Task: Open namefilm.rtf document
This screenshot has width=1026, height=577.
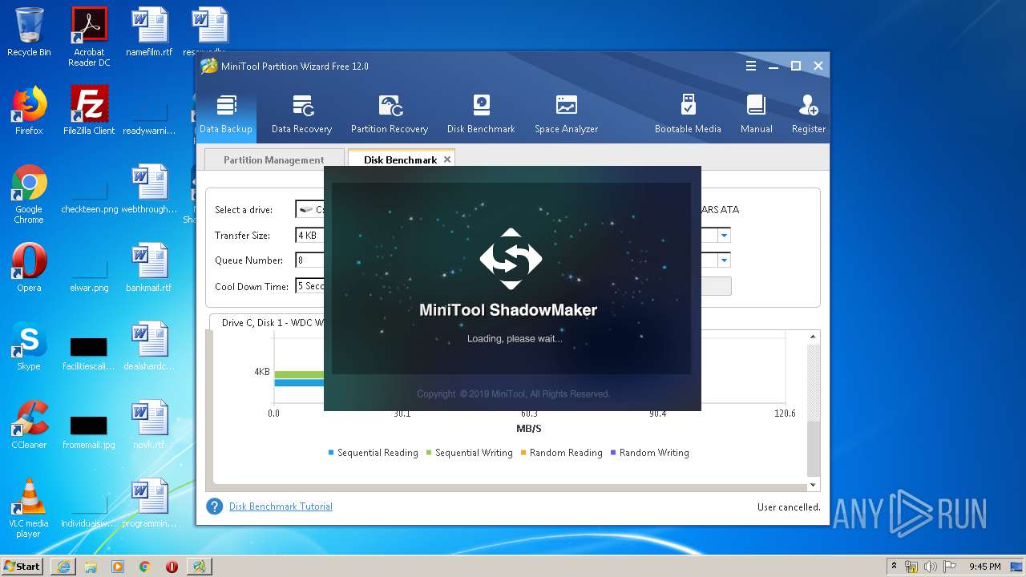Action: coord(149,32)
